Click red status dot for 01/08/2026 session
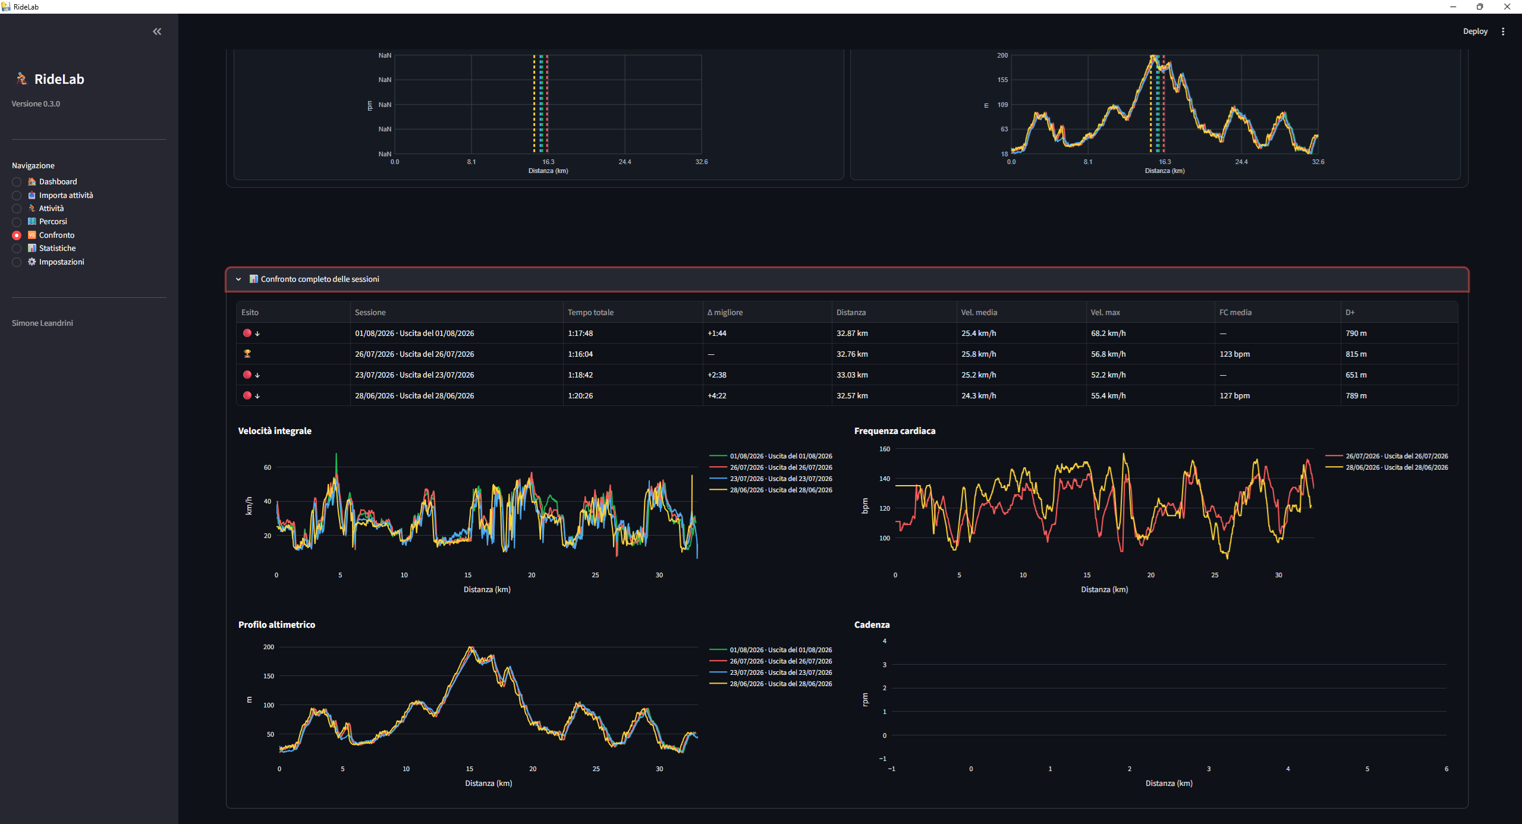 247,333
